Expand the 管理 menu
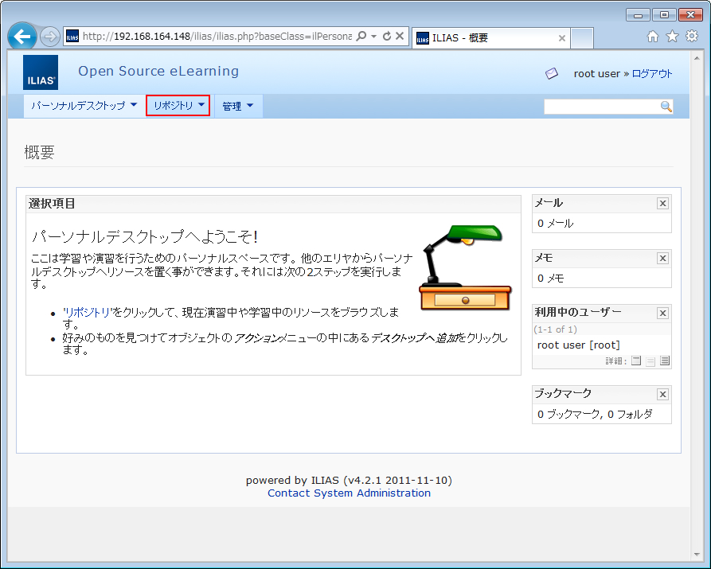Screen dimensions: 711x569 pos(237,106)
